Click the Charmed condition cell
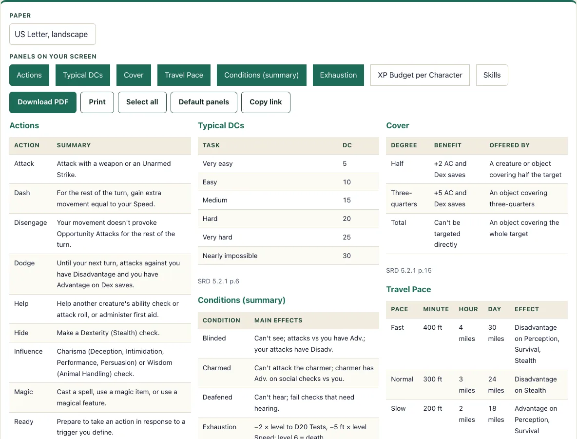The width and height of the screenshot is (577, 439). [x=217, y=368]
